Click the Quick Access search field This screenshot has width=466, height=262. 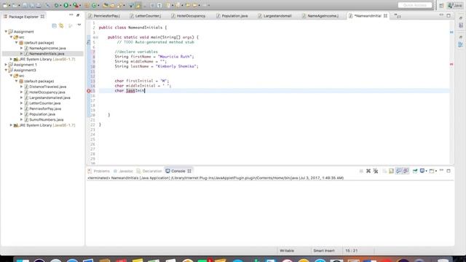pos(415,5)
